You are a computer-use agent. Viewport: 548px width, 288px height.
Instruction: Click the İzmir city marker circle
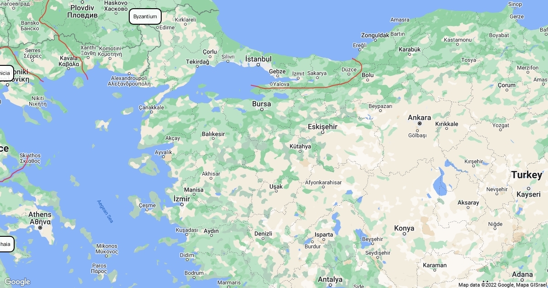tap(182, 204)
